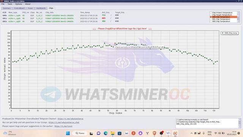Open the Options menu
This screenshot has width=243, height=137.
(x=19, y=4)
